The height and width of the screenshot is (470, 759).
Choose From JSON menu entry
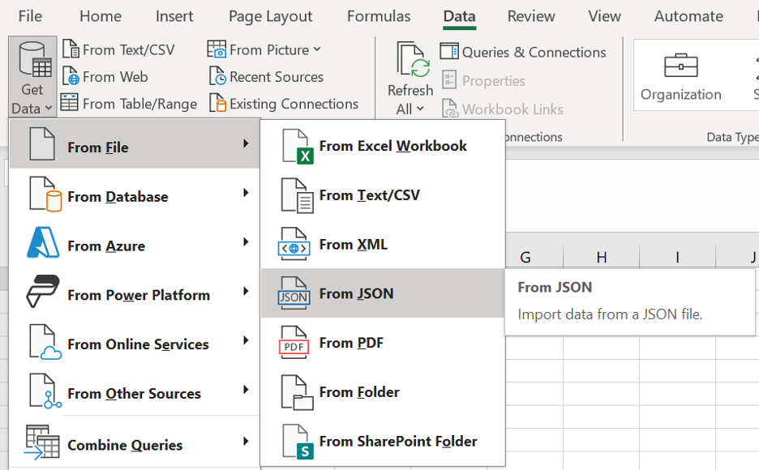383,293
